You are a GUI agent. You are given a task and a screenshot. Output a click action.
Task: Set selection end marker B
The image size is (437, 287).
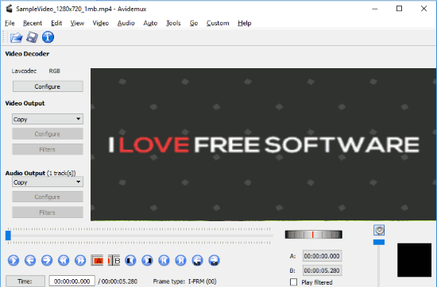114,261
